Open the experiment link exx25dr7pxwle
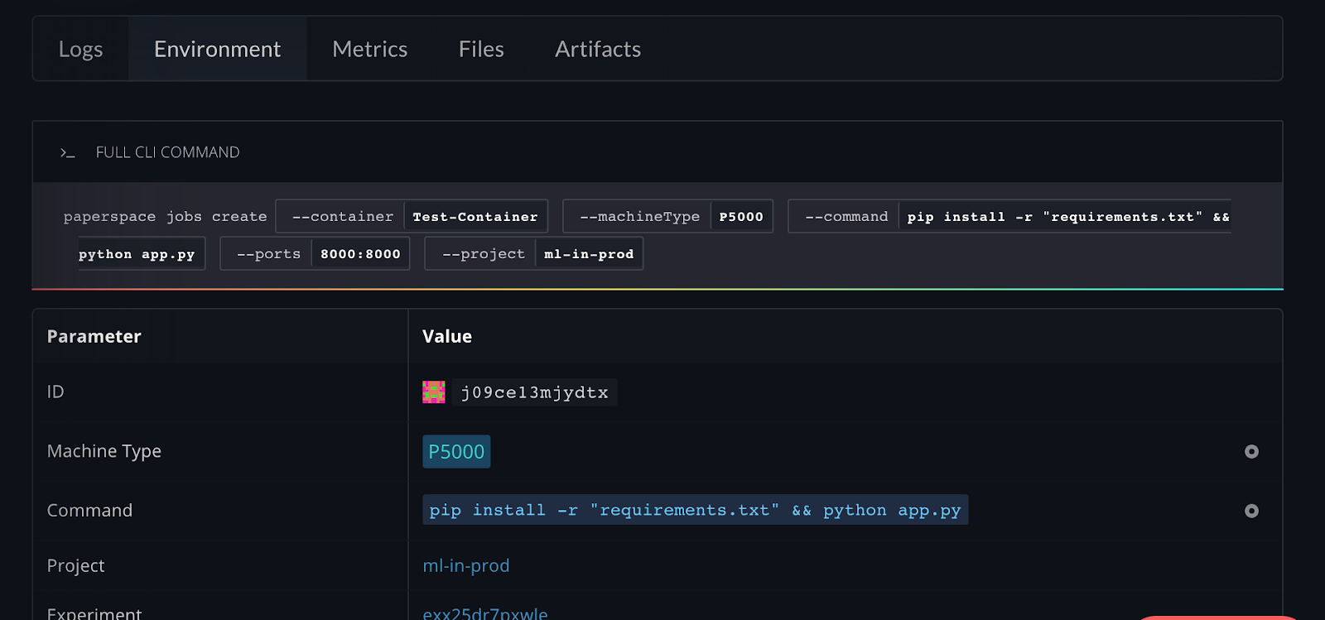 [485, 613]
